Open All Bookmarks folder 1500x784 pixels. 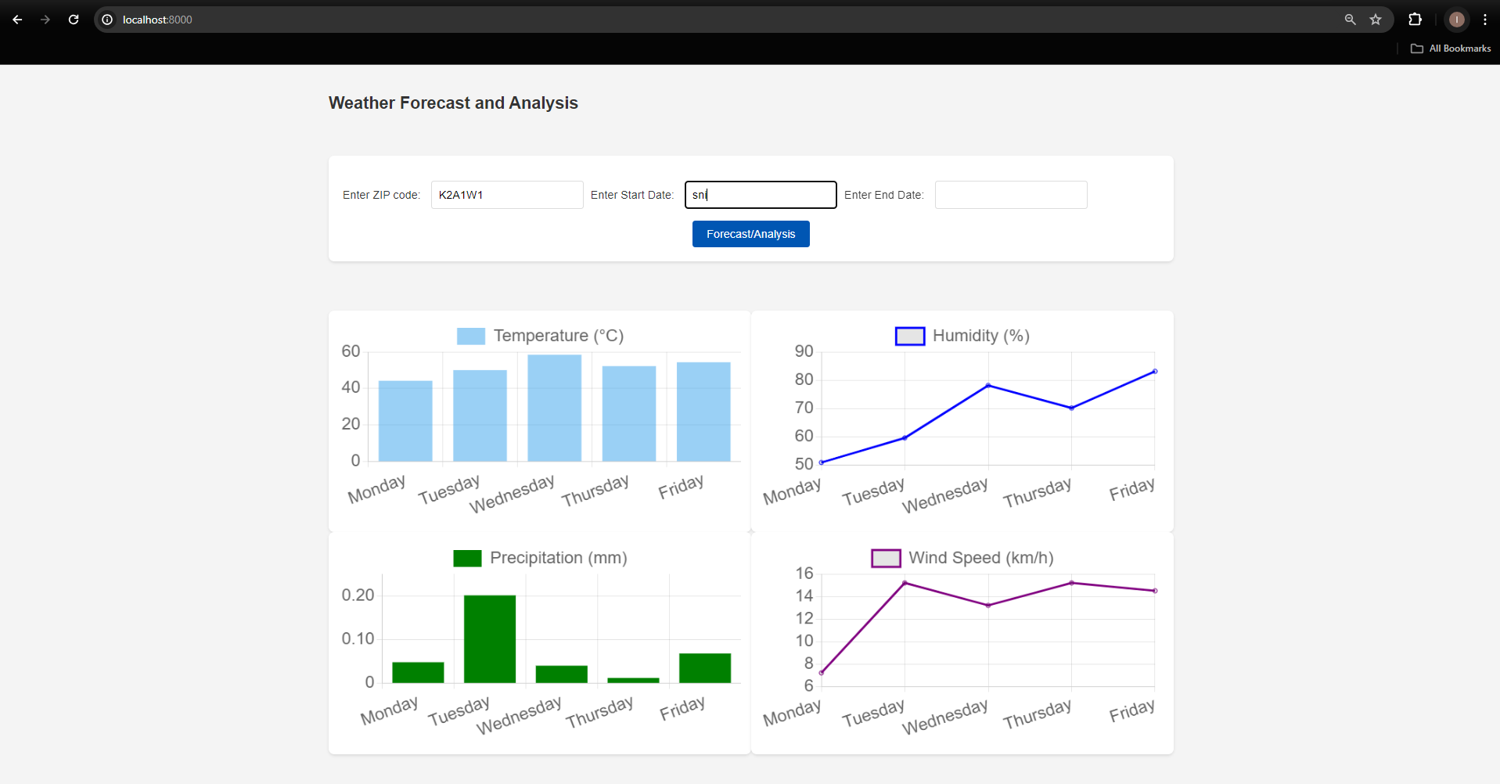click(1451, 49)
